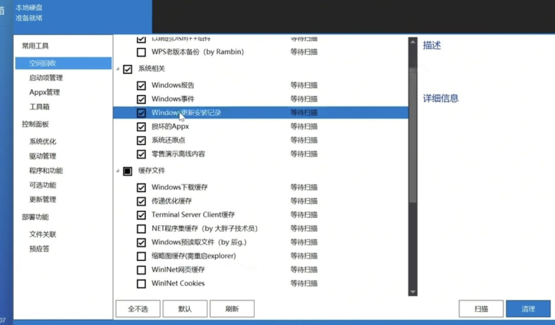Viewport: 555px width, 325px height.
Task: Collapse the 缓存文件 group arrow
Action: [x=118, y=171]
